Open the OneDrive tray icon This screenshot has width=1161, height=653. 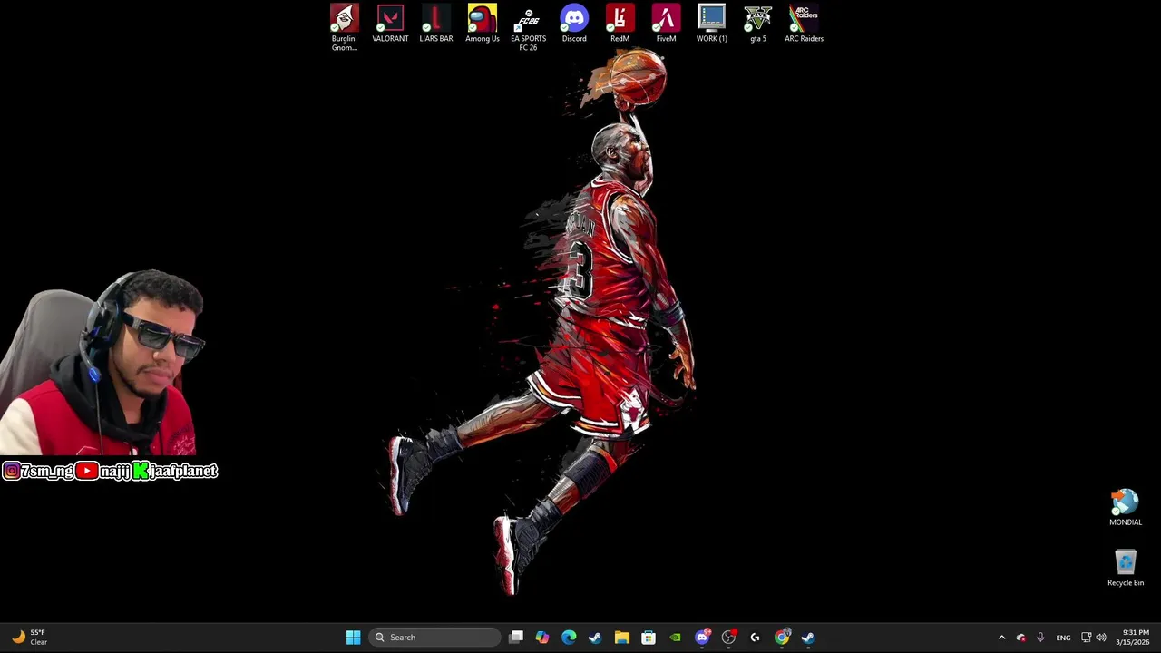click(x=1021, y=638)
